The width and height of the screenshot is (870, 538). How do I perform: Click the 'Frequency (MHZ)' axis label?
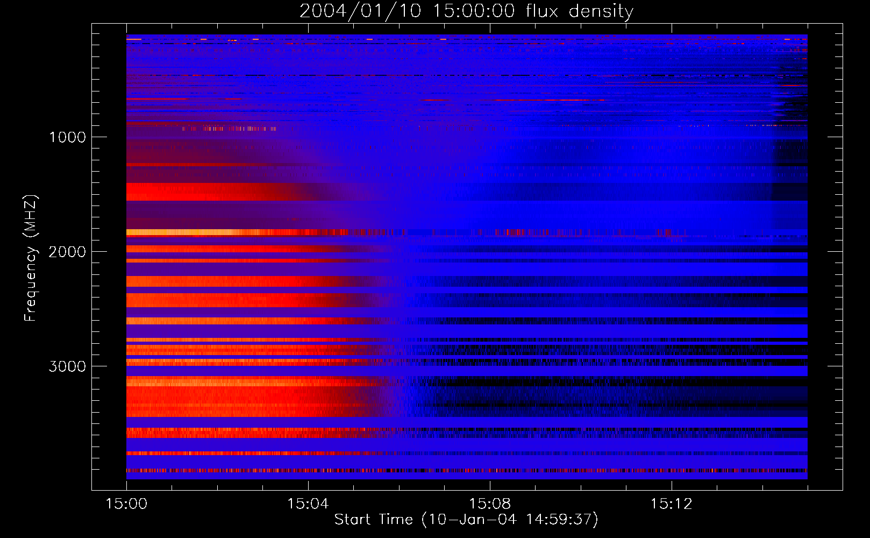click(31, 258)
